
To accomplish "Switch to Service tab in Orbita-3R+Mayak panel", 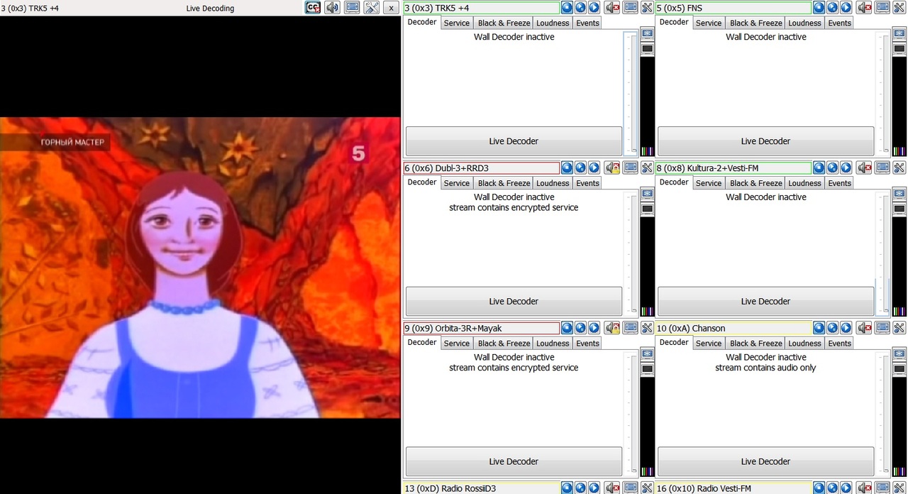I will coord(457,343).
